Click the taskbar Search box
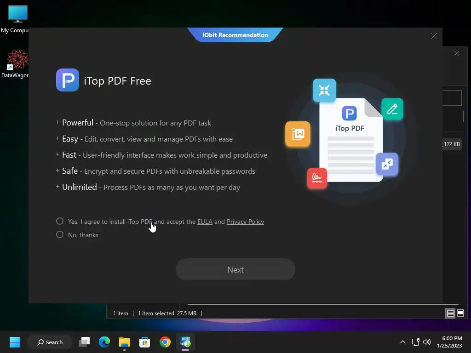 point(50,342)
